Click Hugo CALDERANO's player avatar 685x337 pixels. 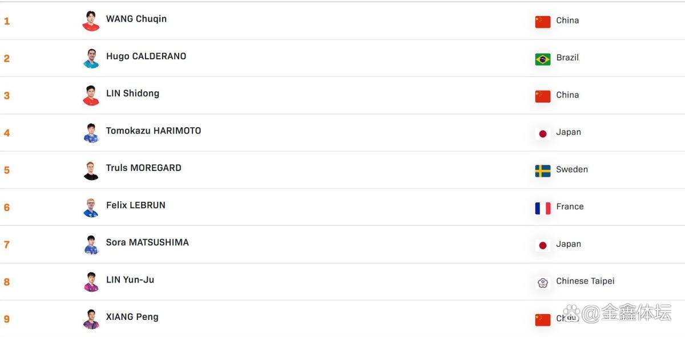(x=91, y=58)
